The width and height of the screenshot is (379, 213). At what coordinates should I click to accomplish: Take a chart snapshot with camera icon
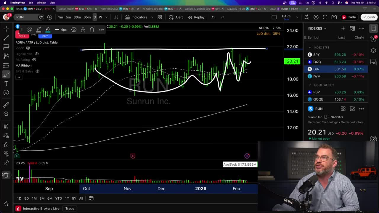334,17
